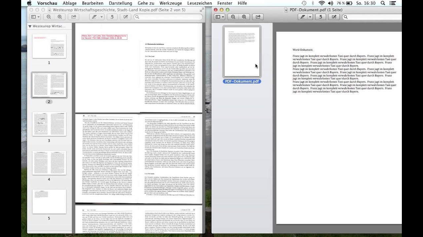Open the Gehe zu menu
The image size is (423, 237).
click(146, 3)
